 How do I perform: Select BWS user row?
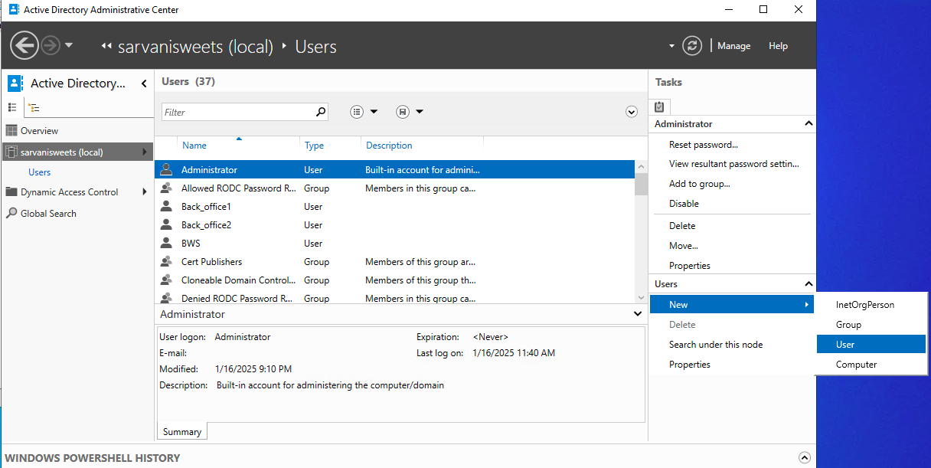pos(395,244)
